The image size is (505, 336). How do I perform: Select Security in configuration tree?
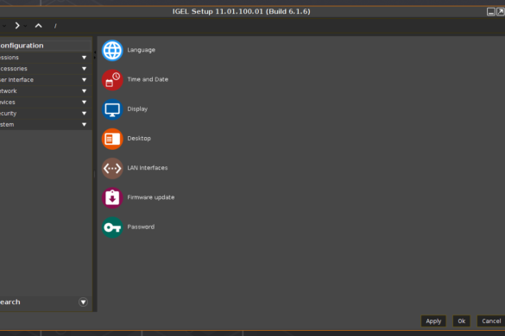coord(45,114)
